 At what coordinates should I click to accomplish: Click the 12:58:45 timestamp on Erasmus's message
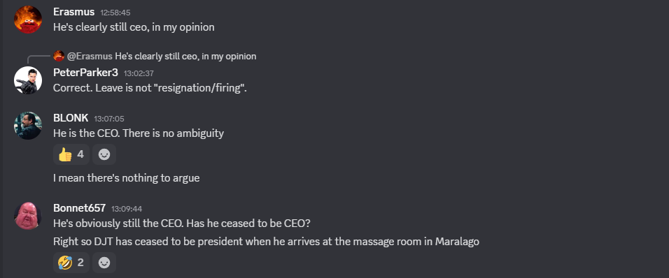tap(115, 13)
